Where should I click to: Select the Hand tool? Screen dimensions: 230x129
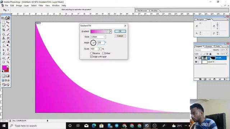[4, 62]
